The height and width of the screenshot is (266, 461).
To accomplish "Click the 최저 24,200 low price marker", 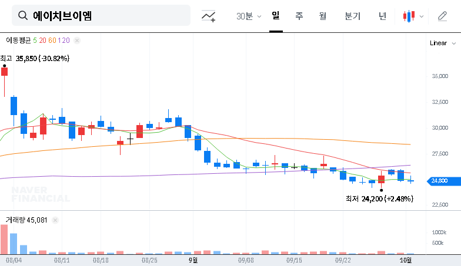I will 379,199.
